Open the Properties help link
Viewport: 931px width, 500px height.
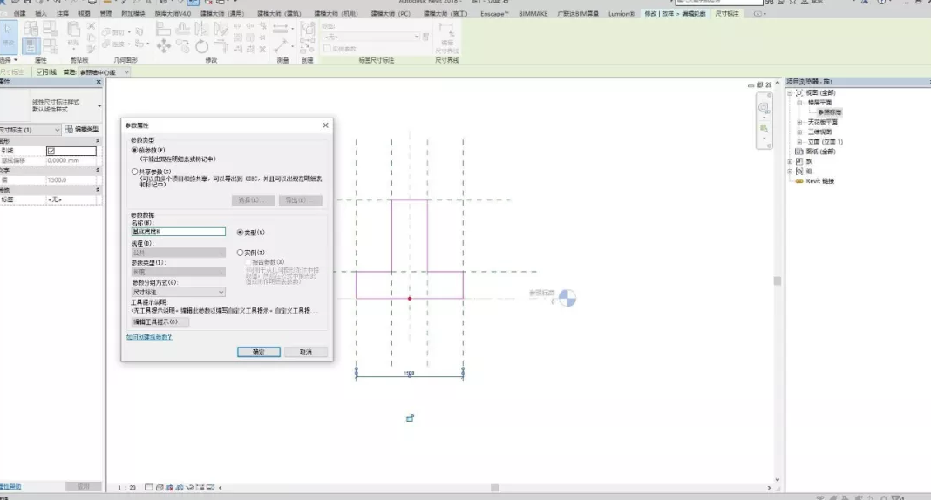[10, 486]
